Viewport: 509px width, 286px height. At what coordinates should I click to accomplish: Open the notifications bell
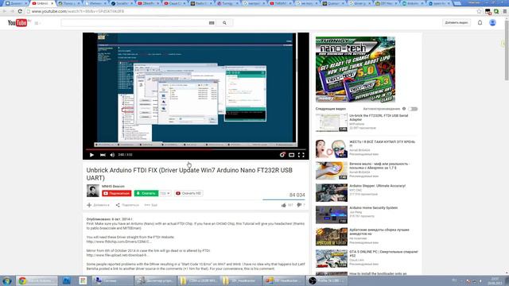click(x=480, y=23)
